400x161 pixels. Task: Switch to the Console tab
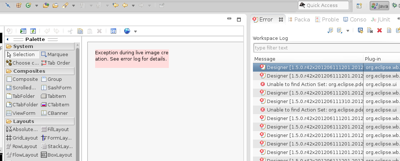355,20
